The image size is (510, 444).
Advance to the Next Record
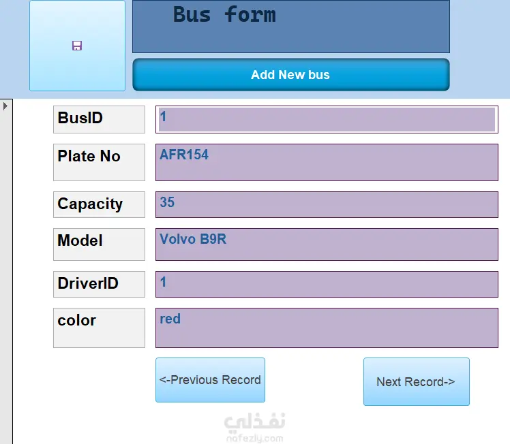416,381
